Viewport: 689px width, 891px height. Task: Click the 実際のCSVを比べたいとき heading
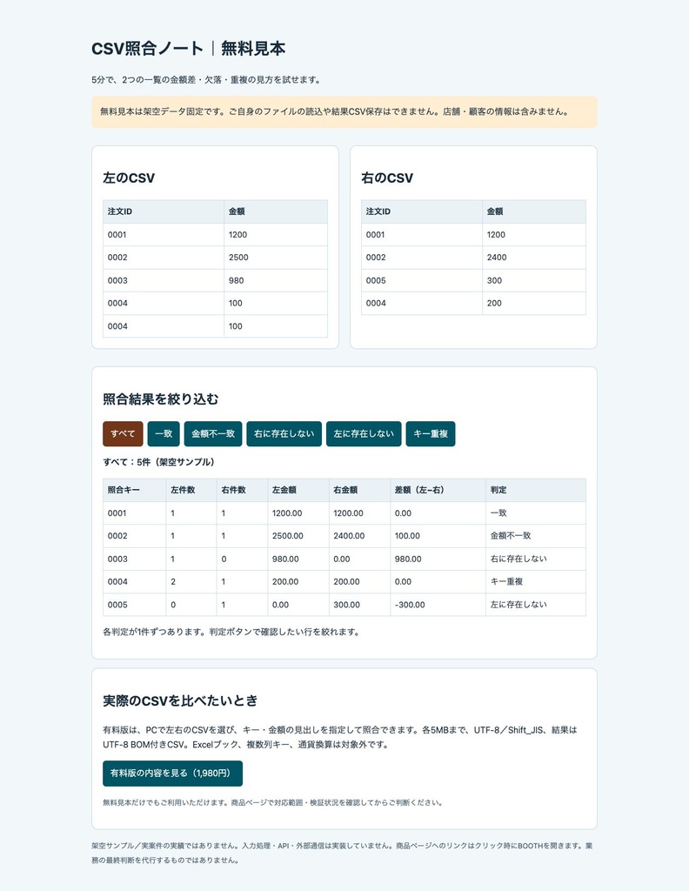tap(180, 700)
